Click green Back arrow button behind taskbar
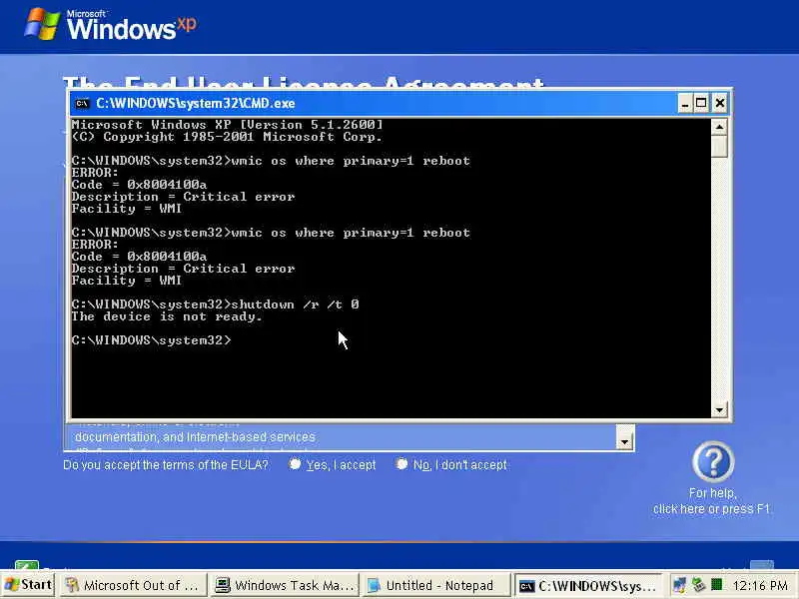Viewport: 799px width, 599px height. coord(27,565)
